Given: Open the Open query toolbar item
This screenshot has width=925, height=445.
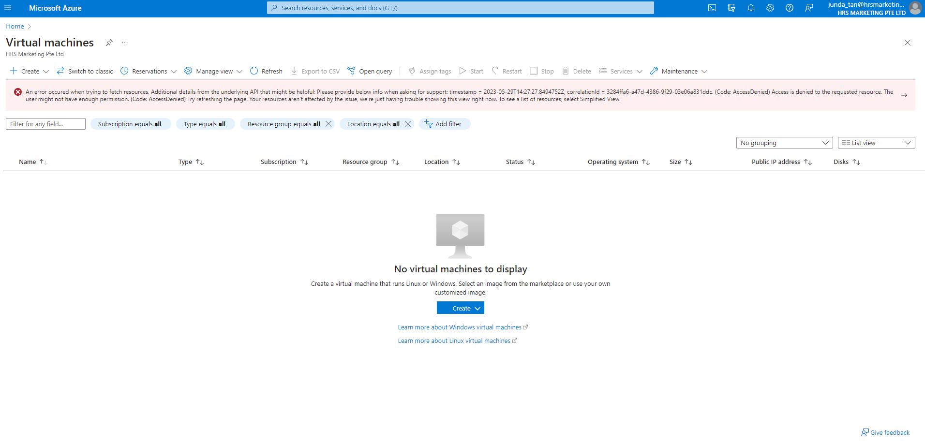Looking at the screenshot, I should pyautogui.click(x=370, y=71).
